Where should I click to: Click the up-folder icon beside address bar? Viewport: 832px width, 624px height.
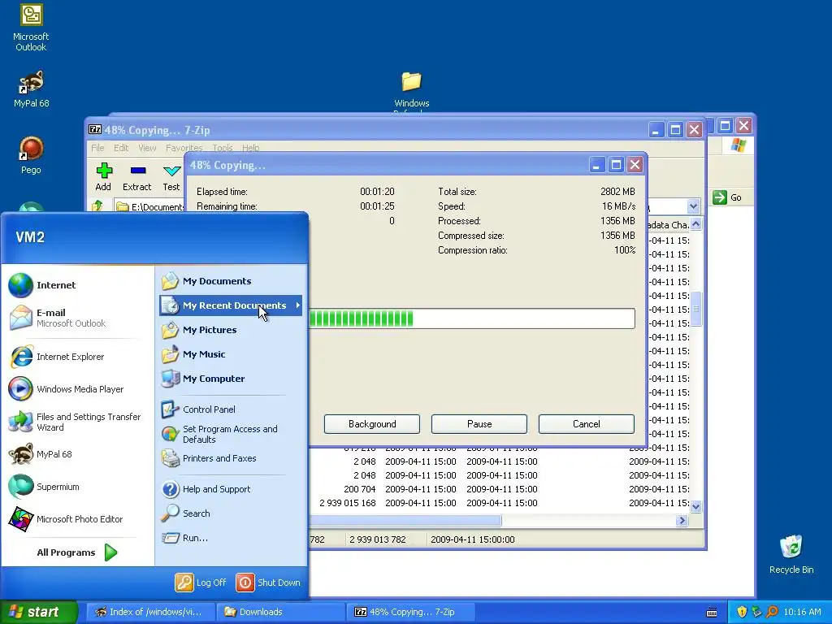click(97, 206)
